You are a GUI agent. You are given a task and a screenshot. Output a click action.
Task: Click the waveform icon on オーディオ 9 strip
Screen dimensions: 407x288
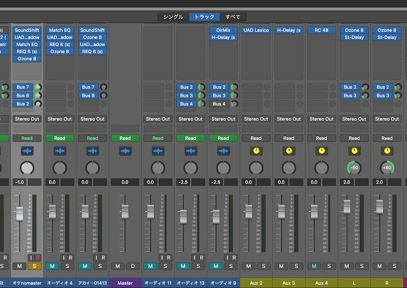223,151
